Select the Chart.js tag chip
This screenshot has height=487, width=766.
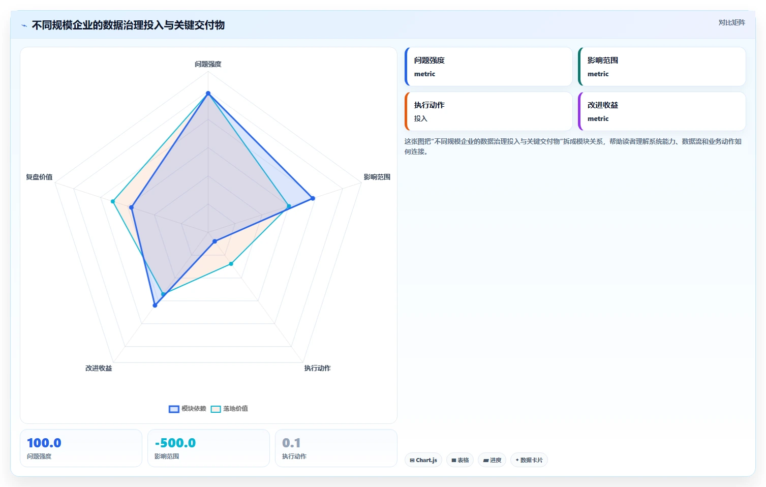423,460
